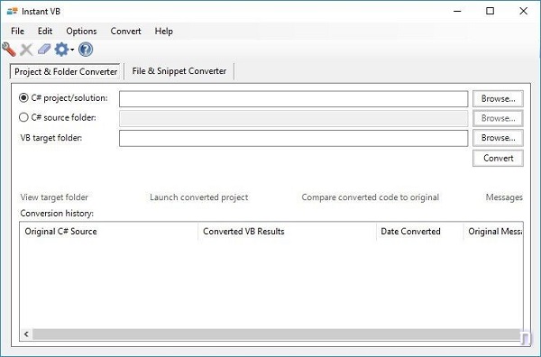Open the File menu

18,31
